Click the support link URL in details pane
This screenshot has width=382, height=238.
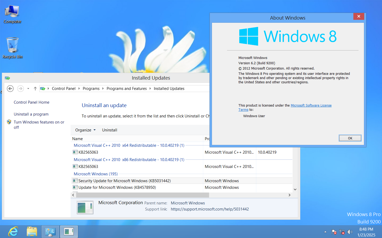tap(210, 209)
